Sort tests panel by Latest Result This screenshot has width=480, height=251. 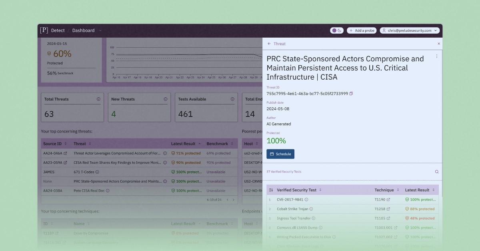(420, 190)
